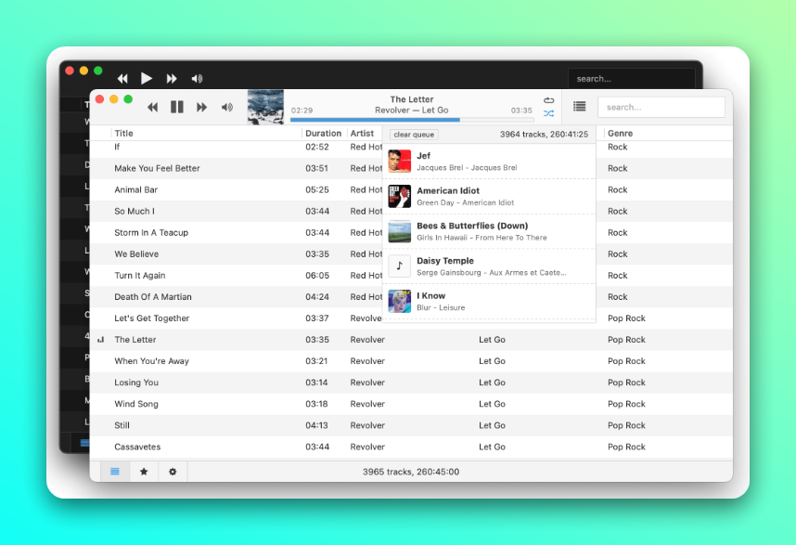Skip to the next track
Viewport: 796px width, 545px height.
[201, 108]
